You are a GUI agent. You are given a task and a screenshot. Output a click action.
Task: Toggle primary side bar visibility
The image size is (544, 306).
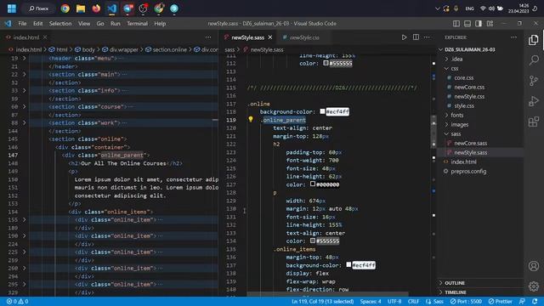[456, 24]
